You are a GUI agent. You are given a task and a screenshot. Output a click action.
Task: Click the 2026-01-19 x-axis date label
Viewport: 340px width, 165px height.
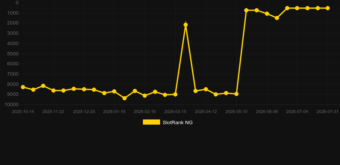(114, 112)
